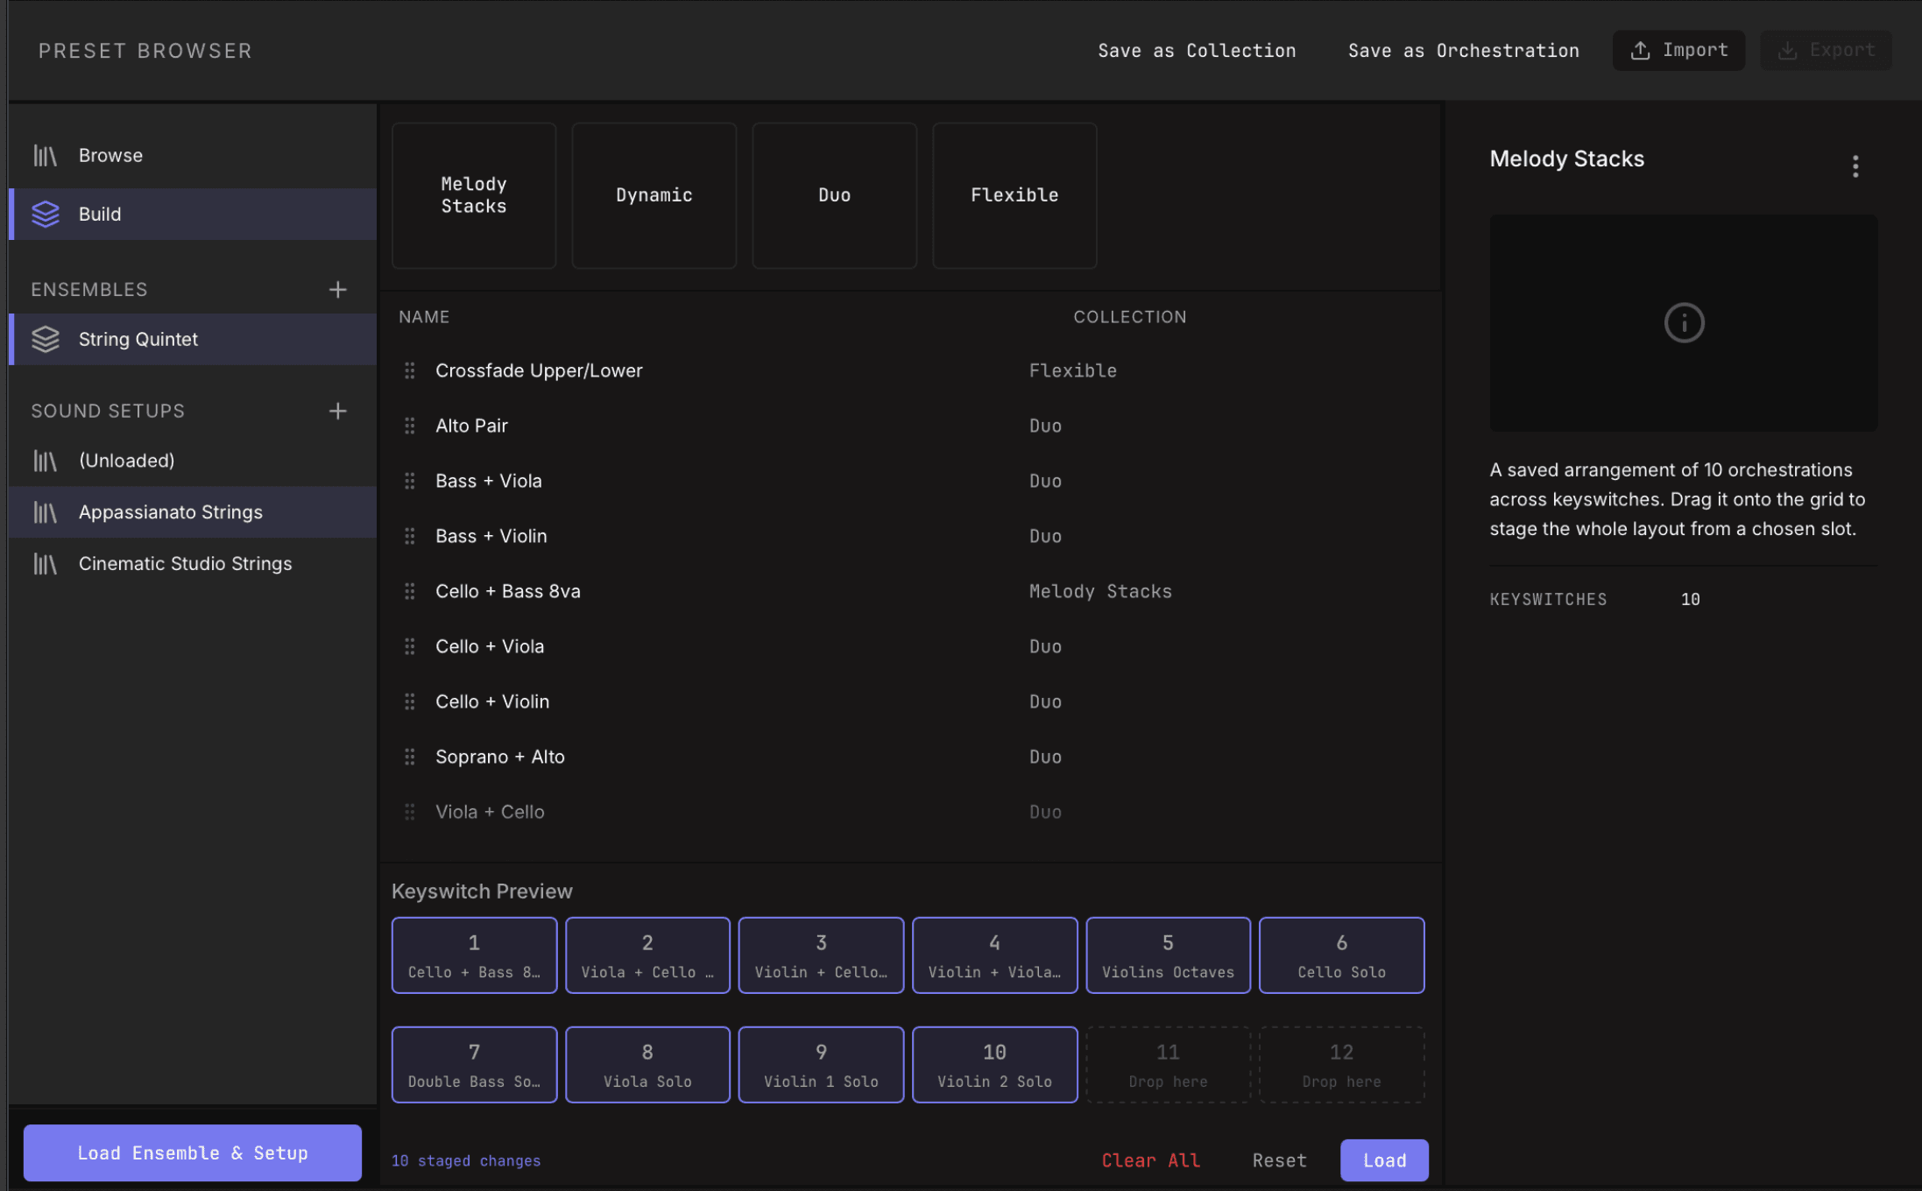
Task: Grab the drag handle for Crossfade Upper/Lower
Action: pyautogui.click(x=409, y=370)
